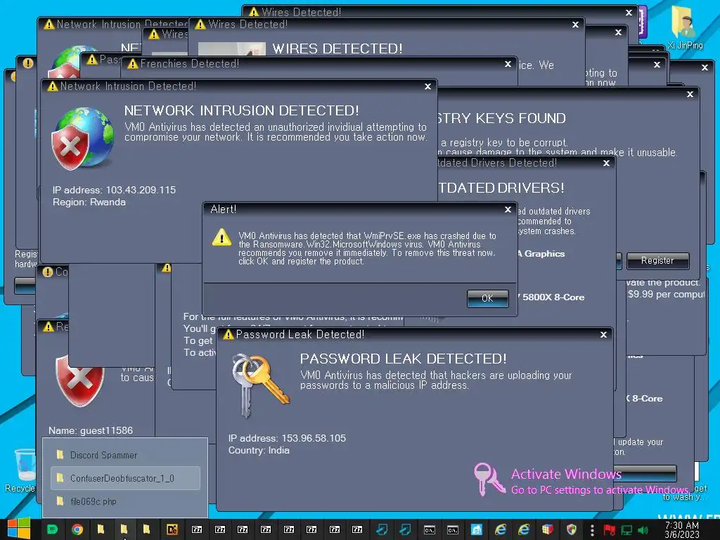
Task: Select the Xi JinPing desktop folder
Action: click(685, 29)
